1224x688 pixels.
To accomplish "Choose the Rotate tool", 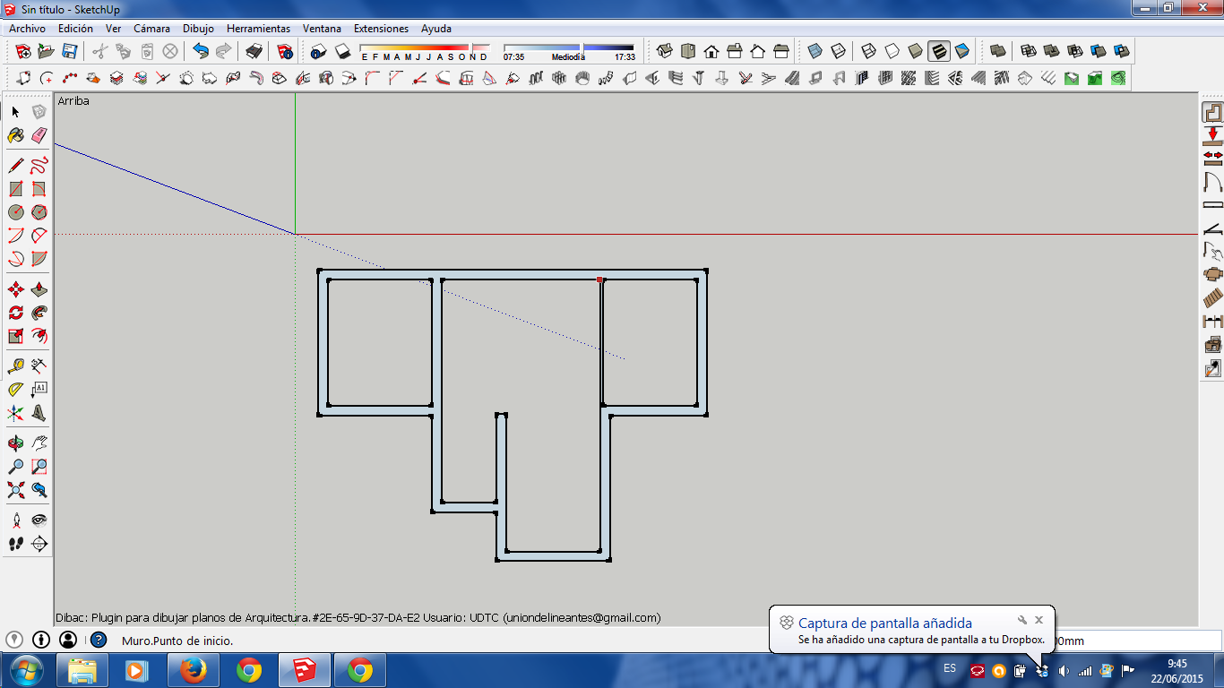I will pyautogui.click(x=15, y=313).
